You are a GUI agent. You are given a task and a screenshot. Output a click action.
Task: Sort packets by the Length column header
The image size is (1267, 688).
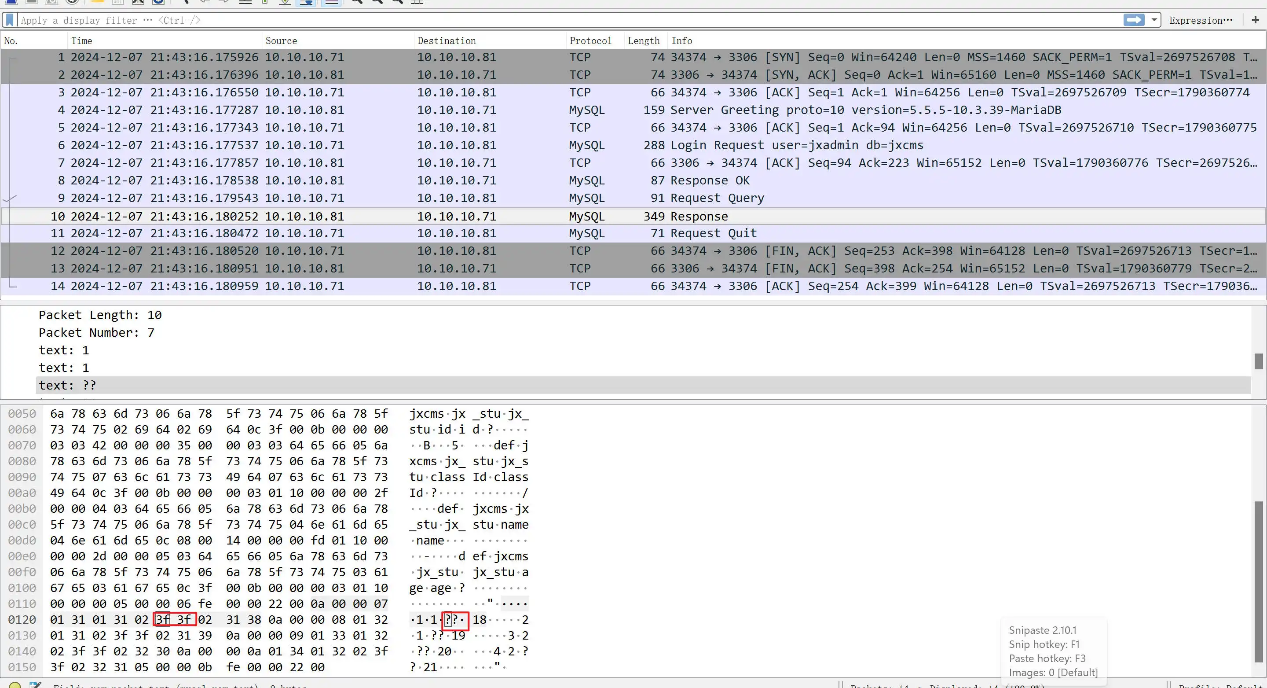[x=643, y=41]
